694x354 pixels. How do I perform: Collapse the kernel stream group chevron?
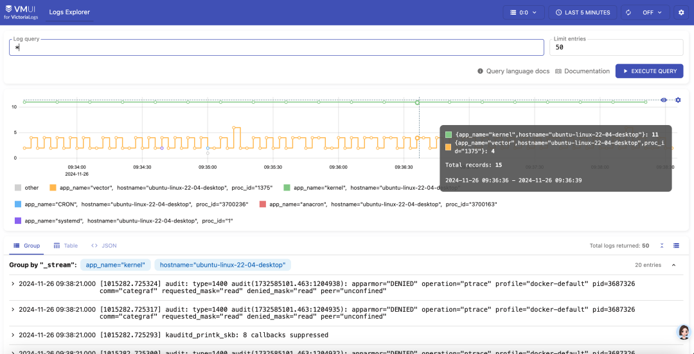(673, 265)
